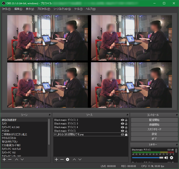This screenshot has height=169, width=179.
Task: Click 録画開始 to start recording
Action: click(x=154, y=125)
